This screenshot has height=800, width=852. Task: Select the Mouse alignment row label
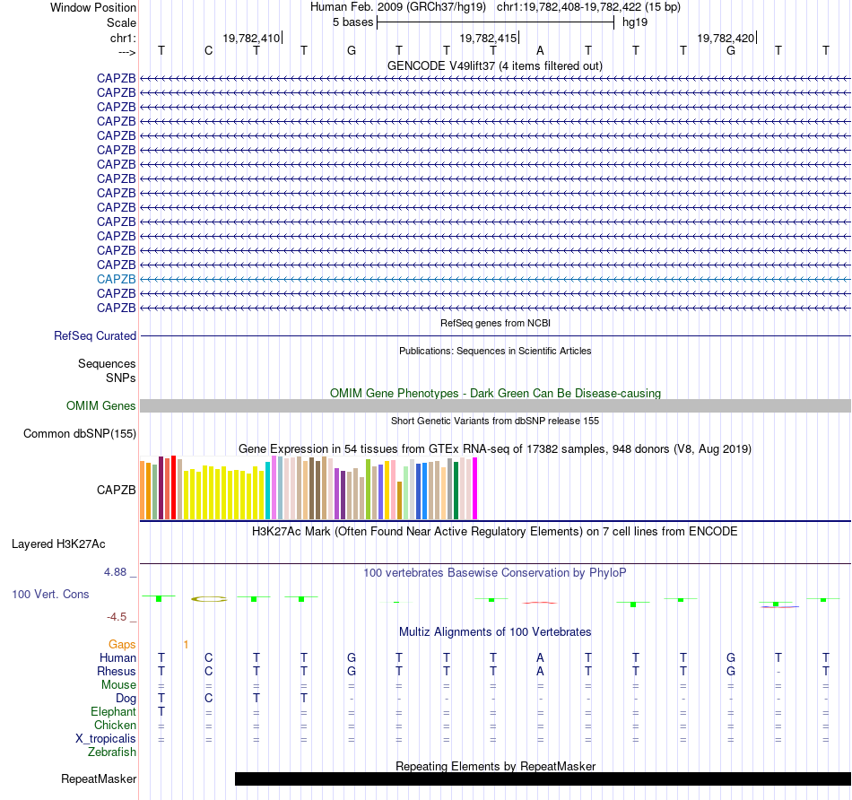[x=118, y=685]
